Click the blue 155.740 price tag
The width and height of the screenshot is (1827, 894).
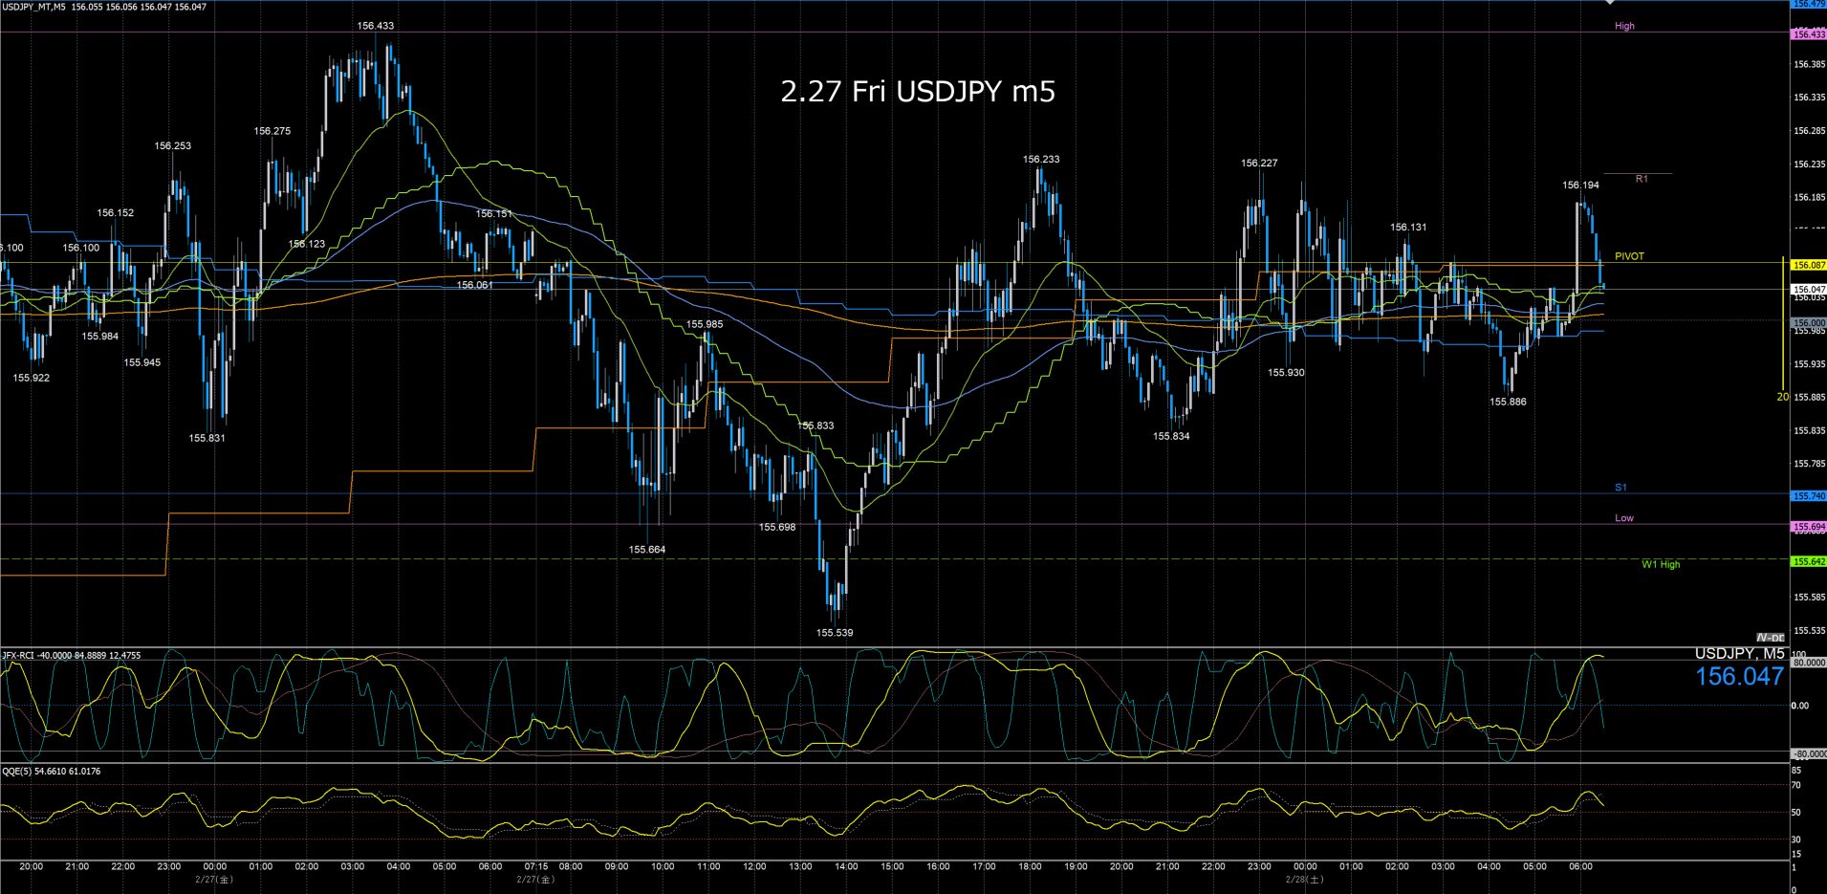(1808, 496)
